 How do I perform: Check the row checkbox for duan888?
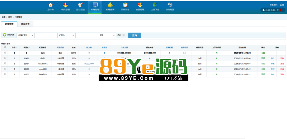[x=5, y=68]
